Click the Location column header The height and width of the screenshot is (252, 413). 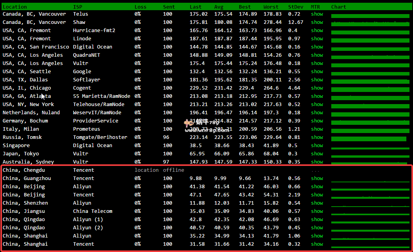coord(15,7)
